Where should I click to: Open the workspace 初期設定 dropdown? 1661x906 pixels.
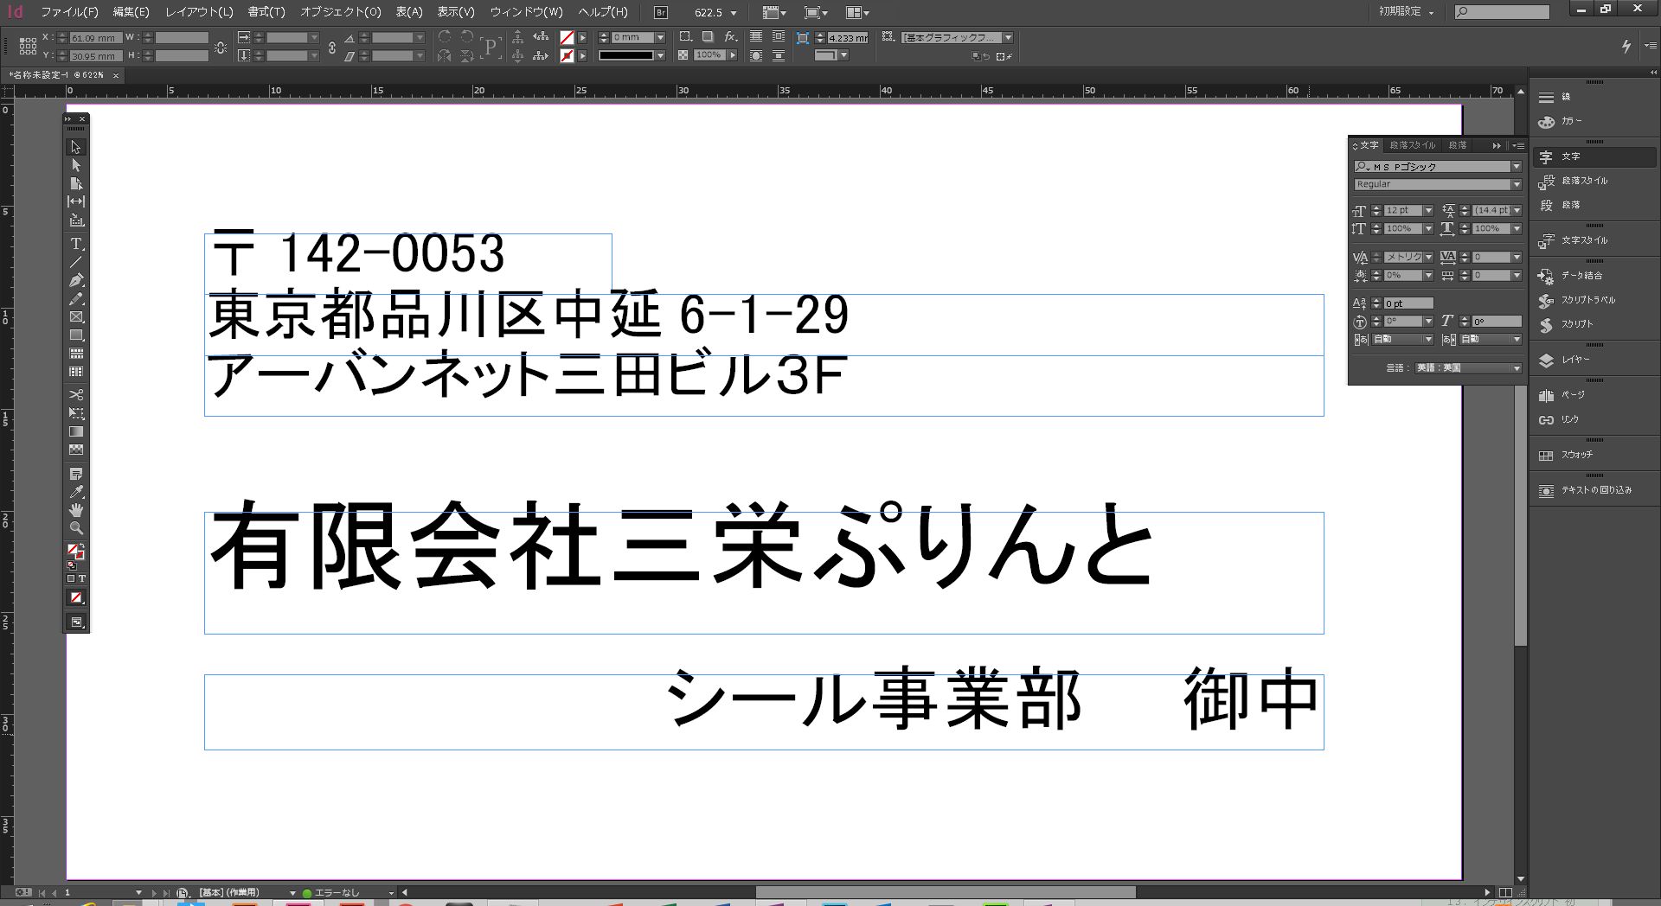click(x=1407, y=11)
